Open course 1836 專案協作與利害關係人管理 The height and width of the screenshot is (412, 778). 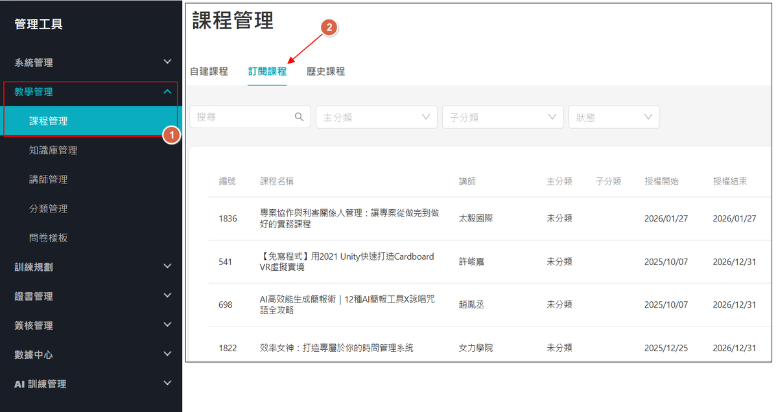(x=349, y=218)
